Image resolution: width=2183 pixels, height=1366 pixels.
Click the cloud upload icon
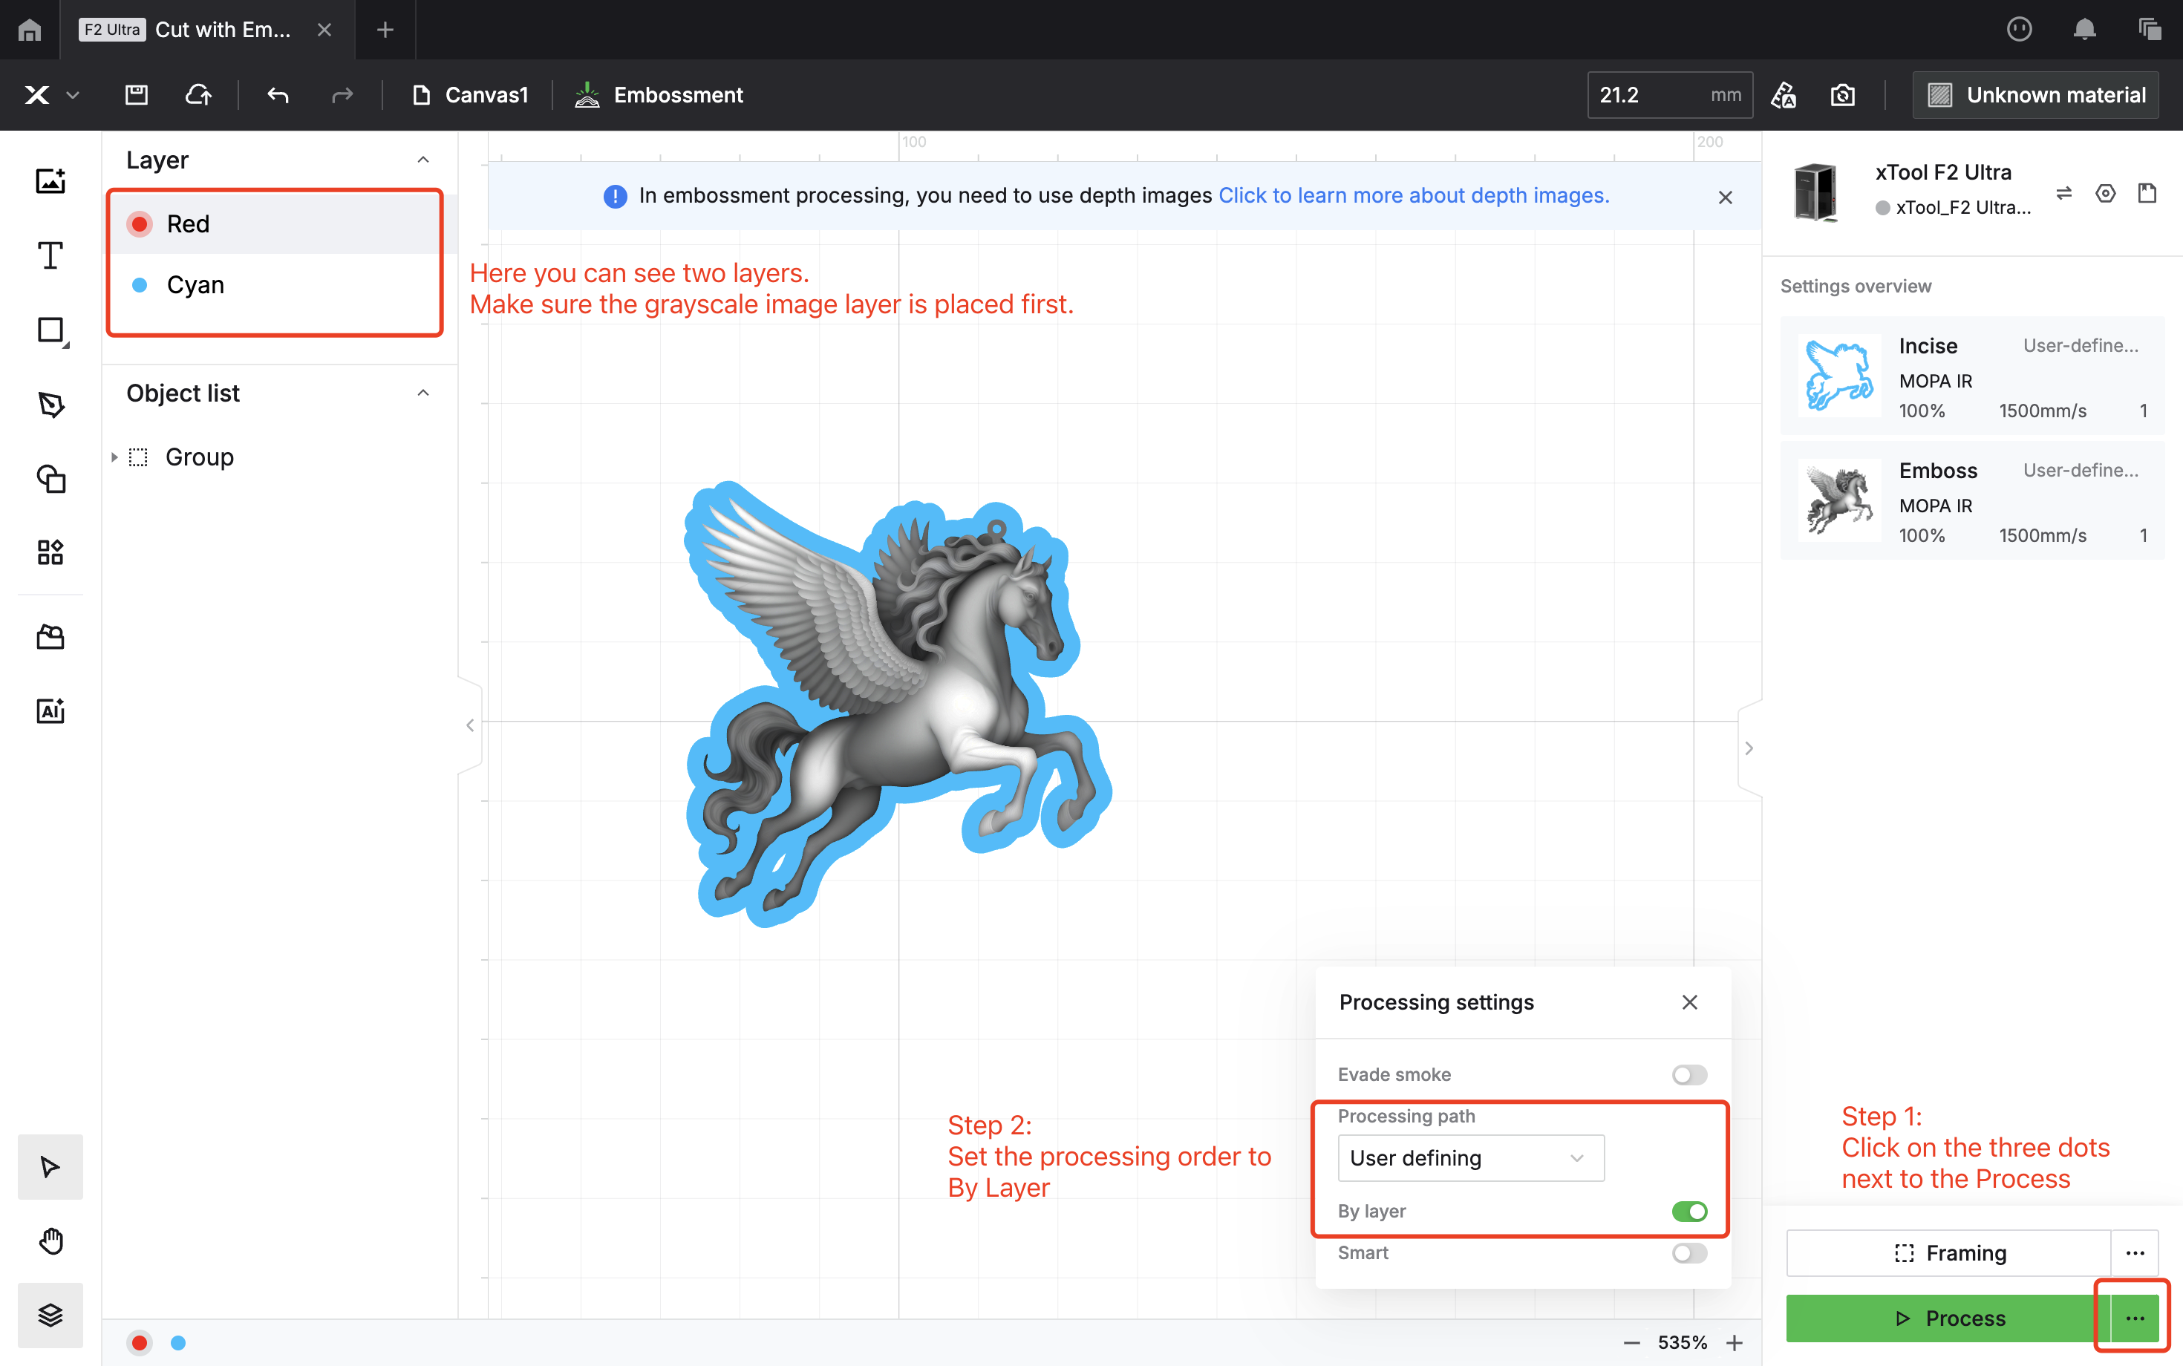(198, 95)
